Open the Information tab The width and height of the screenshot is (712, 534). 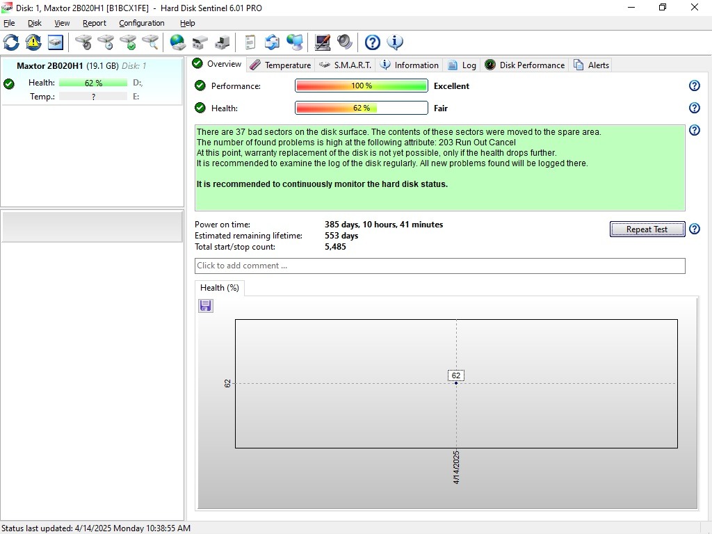pyautogui.click(x=409, y=65)
